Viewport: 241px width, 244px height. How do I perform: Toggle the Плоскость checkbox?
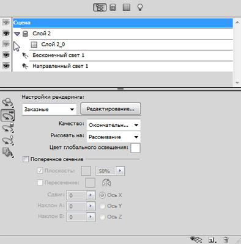click(x=40, y=170)
